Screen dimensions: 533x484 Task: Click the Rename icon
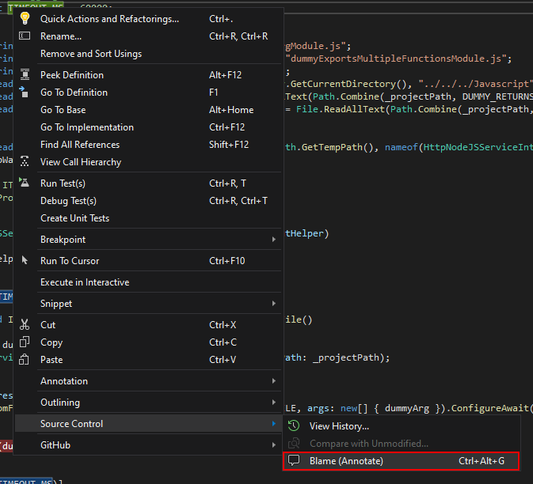tap(25, 36)
